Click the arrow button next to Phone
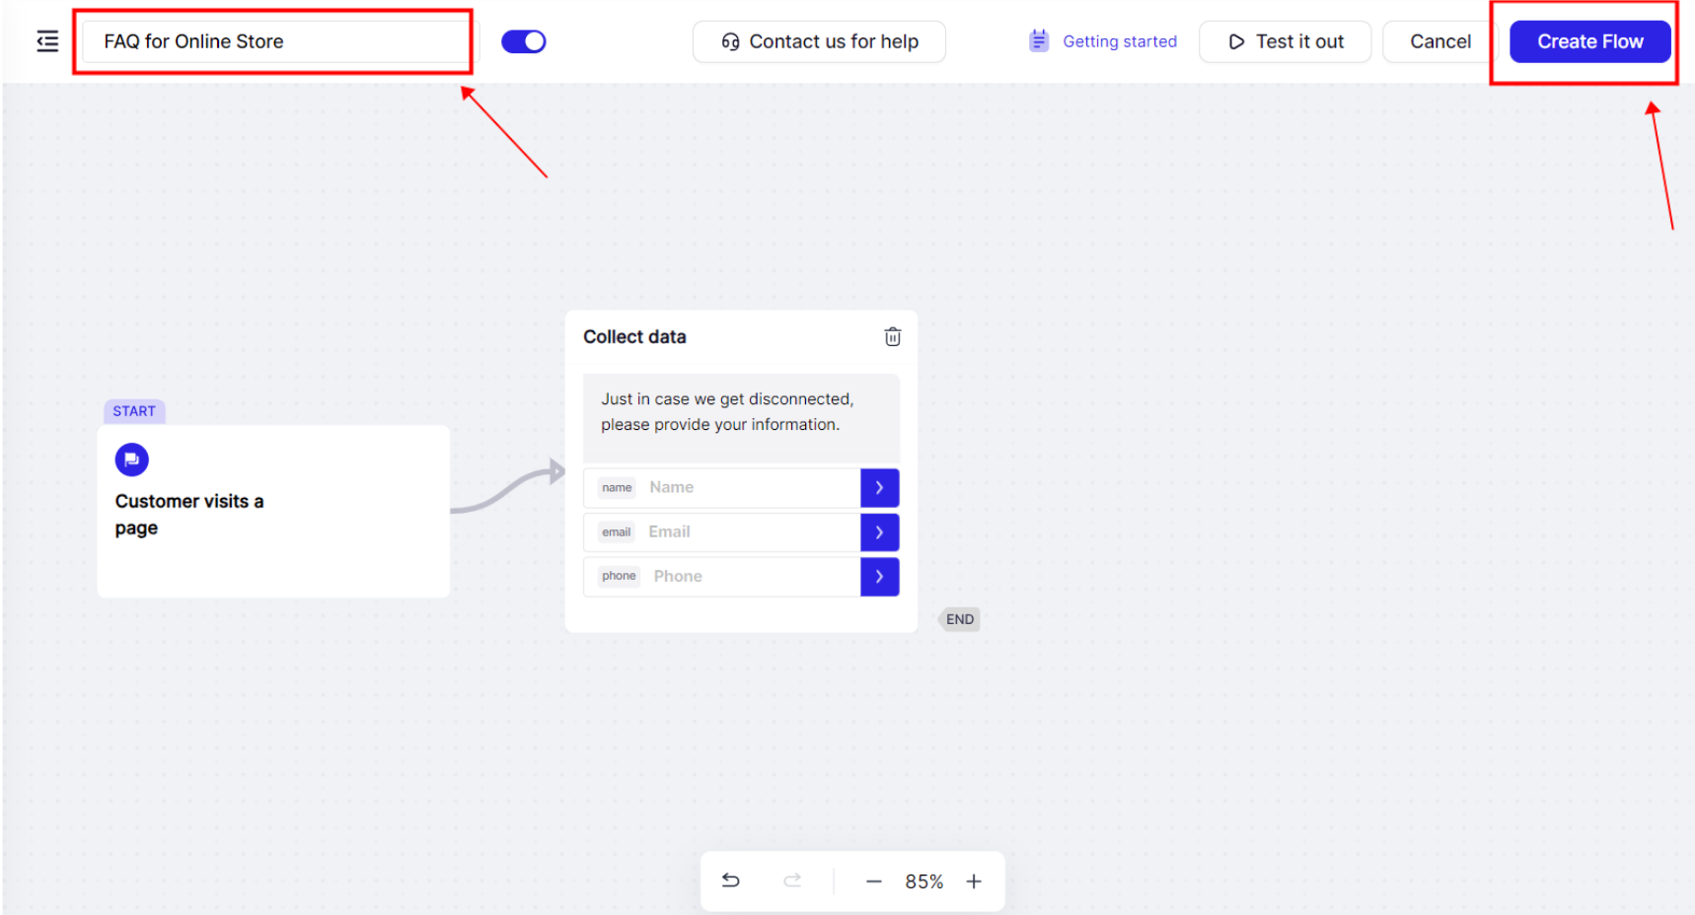 tap(879, 577)
